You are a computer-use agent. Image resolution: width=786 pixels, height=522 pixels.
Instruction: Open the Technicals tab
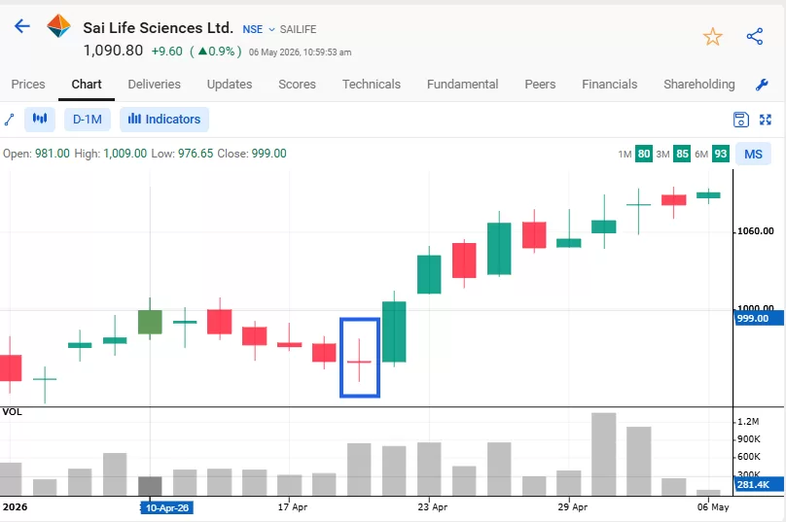point(372,85)
